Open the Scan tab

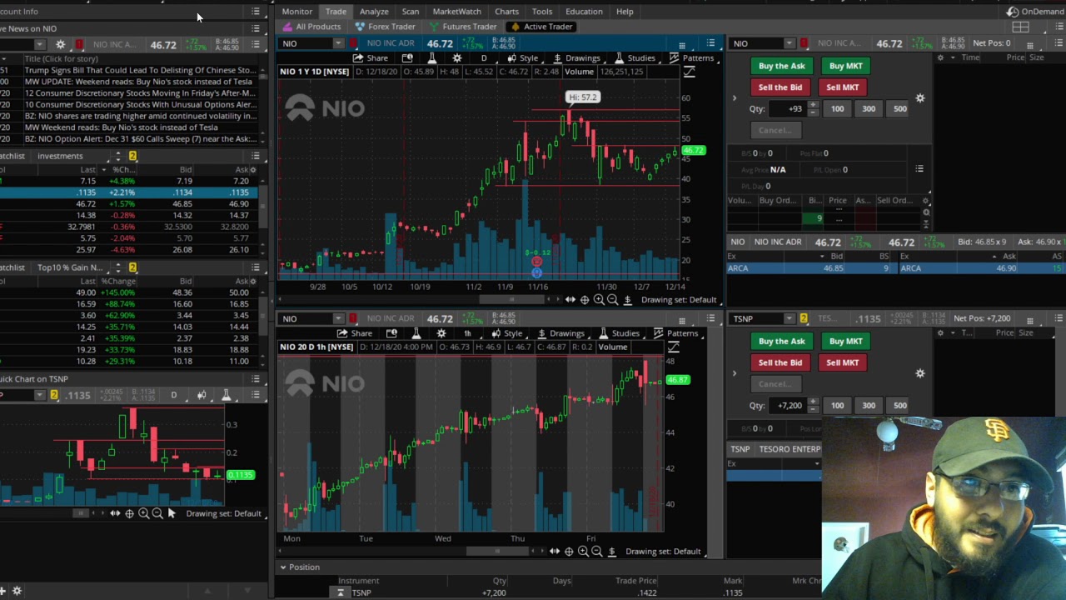[411, 12]
